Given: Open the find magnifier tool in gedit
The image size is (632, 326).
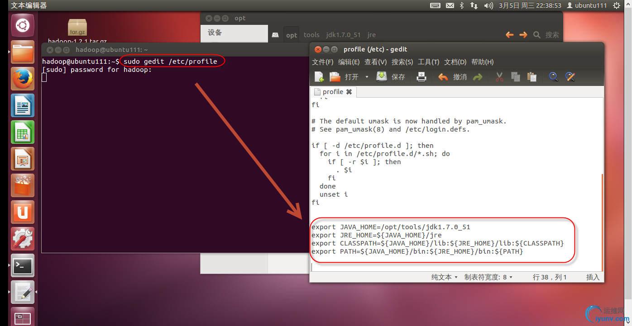Looking at the screenshot, I should pos(553,77).
